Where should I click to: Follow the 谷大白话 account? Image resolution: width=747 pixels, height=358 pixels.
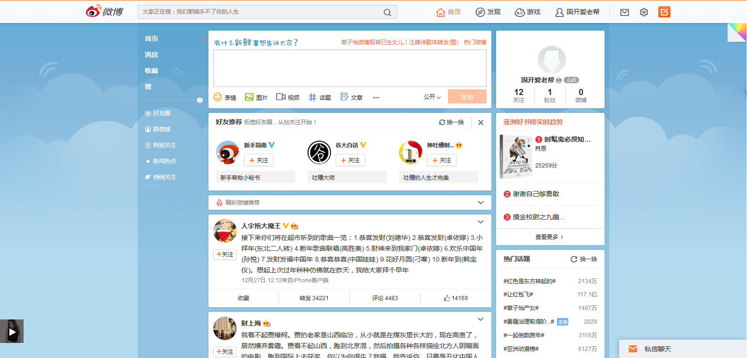[350, 160]
